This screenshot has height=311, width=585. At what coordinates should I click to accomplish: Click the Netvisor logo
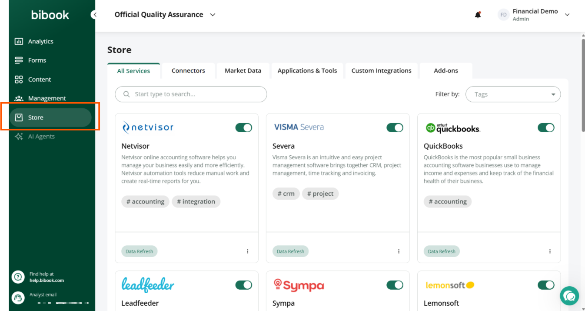click(x=148, y=127)
